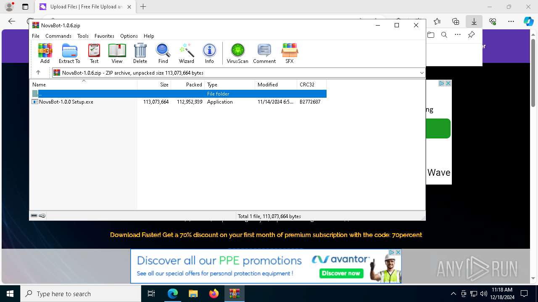Go back in the Edge browser

(12, 21)
